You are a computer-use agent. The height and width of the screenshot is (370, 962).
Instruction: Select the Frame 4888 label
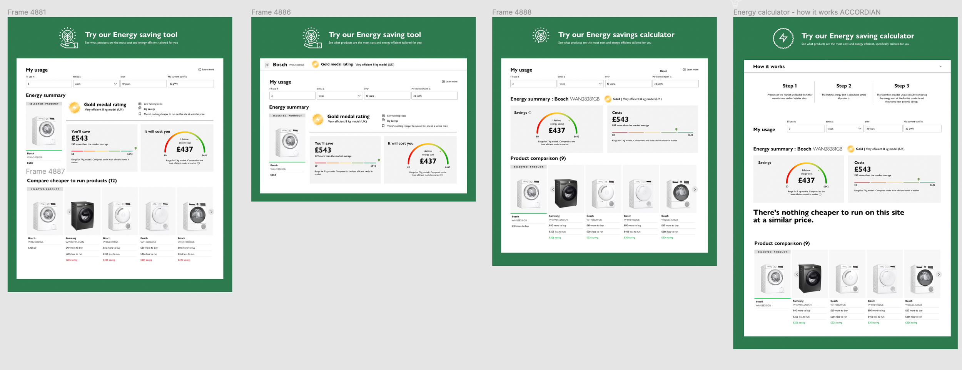pos(512,12)
